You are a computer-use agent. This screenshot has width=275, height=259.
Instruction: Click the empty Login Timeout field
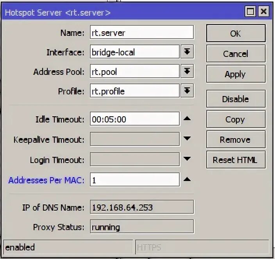(135, 160)
